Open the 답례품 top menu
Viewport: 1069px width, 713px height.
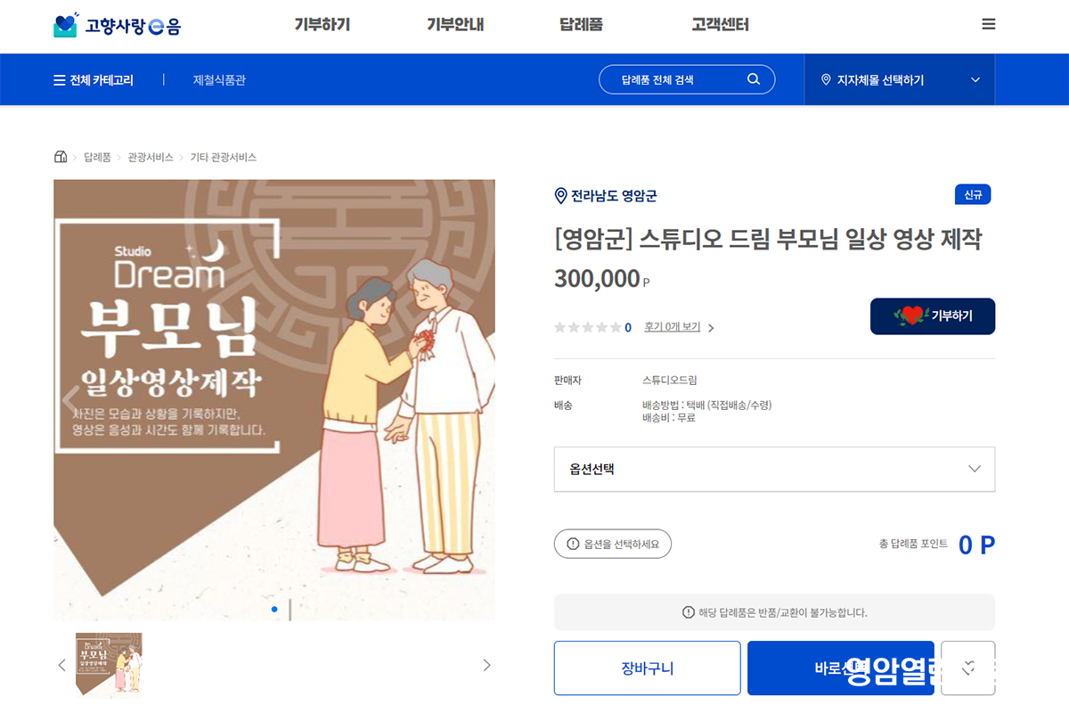click(581, 25)
